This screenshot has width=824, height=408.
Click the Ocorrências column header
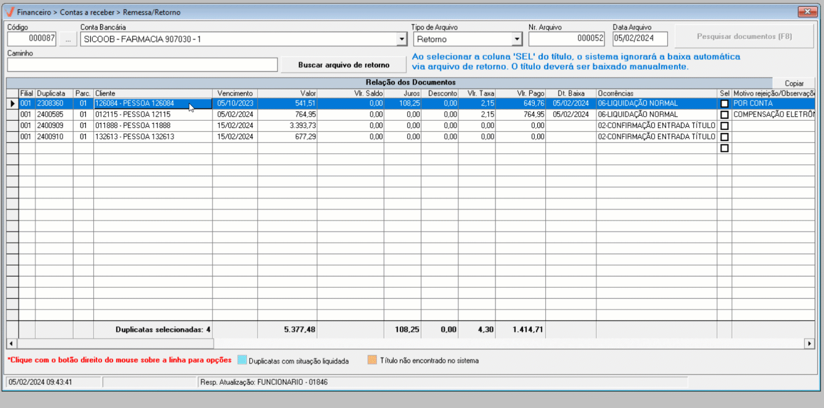(x=656, y=93)
